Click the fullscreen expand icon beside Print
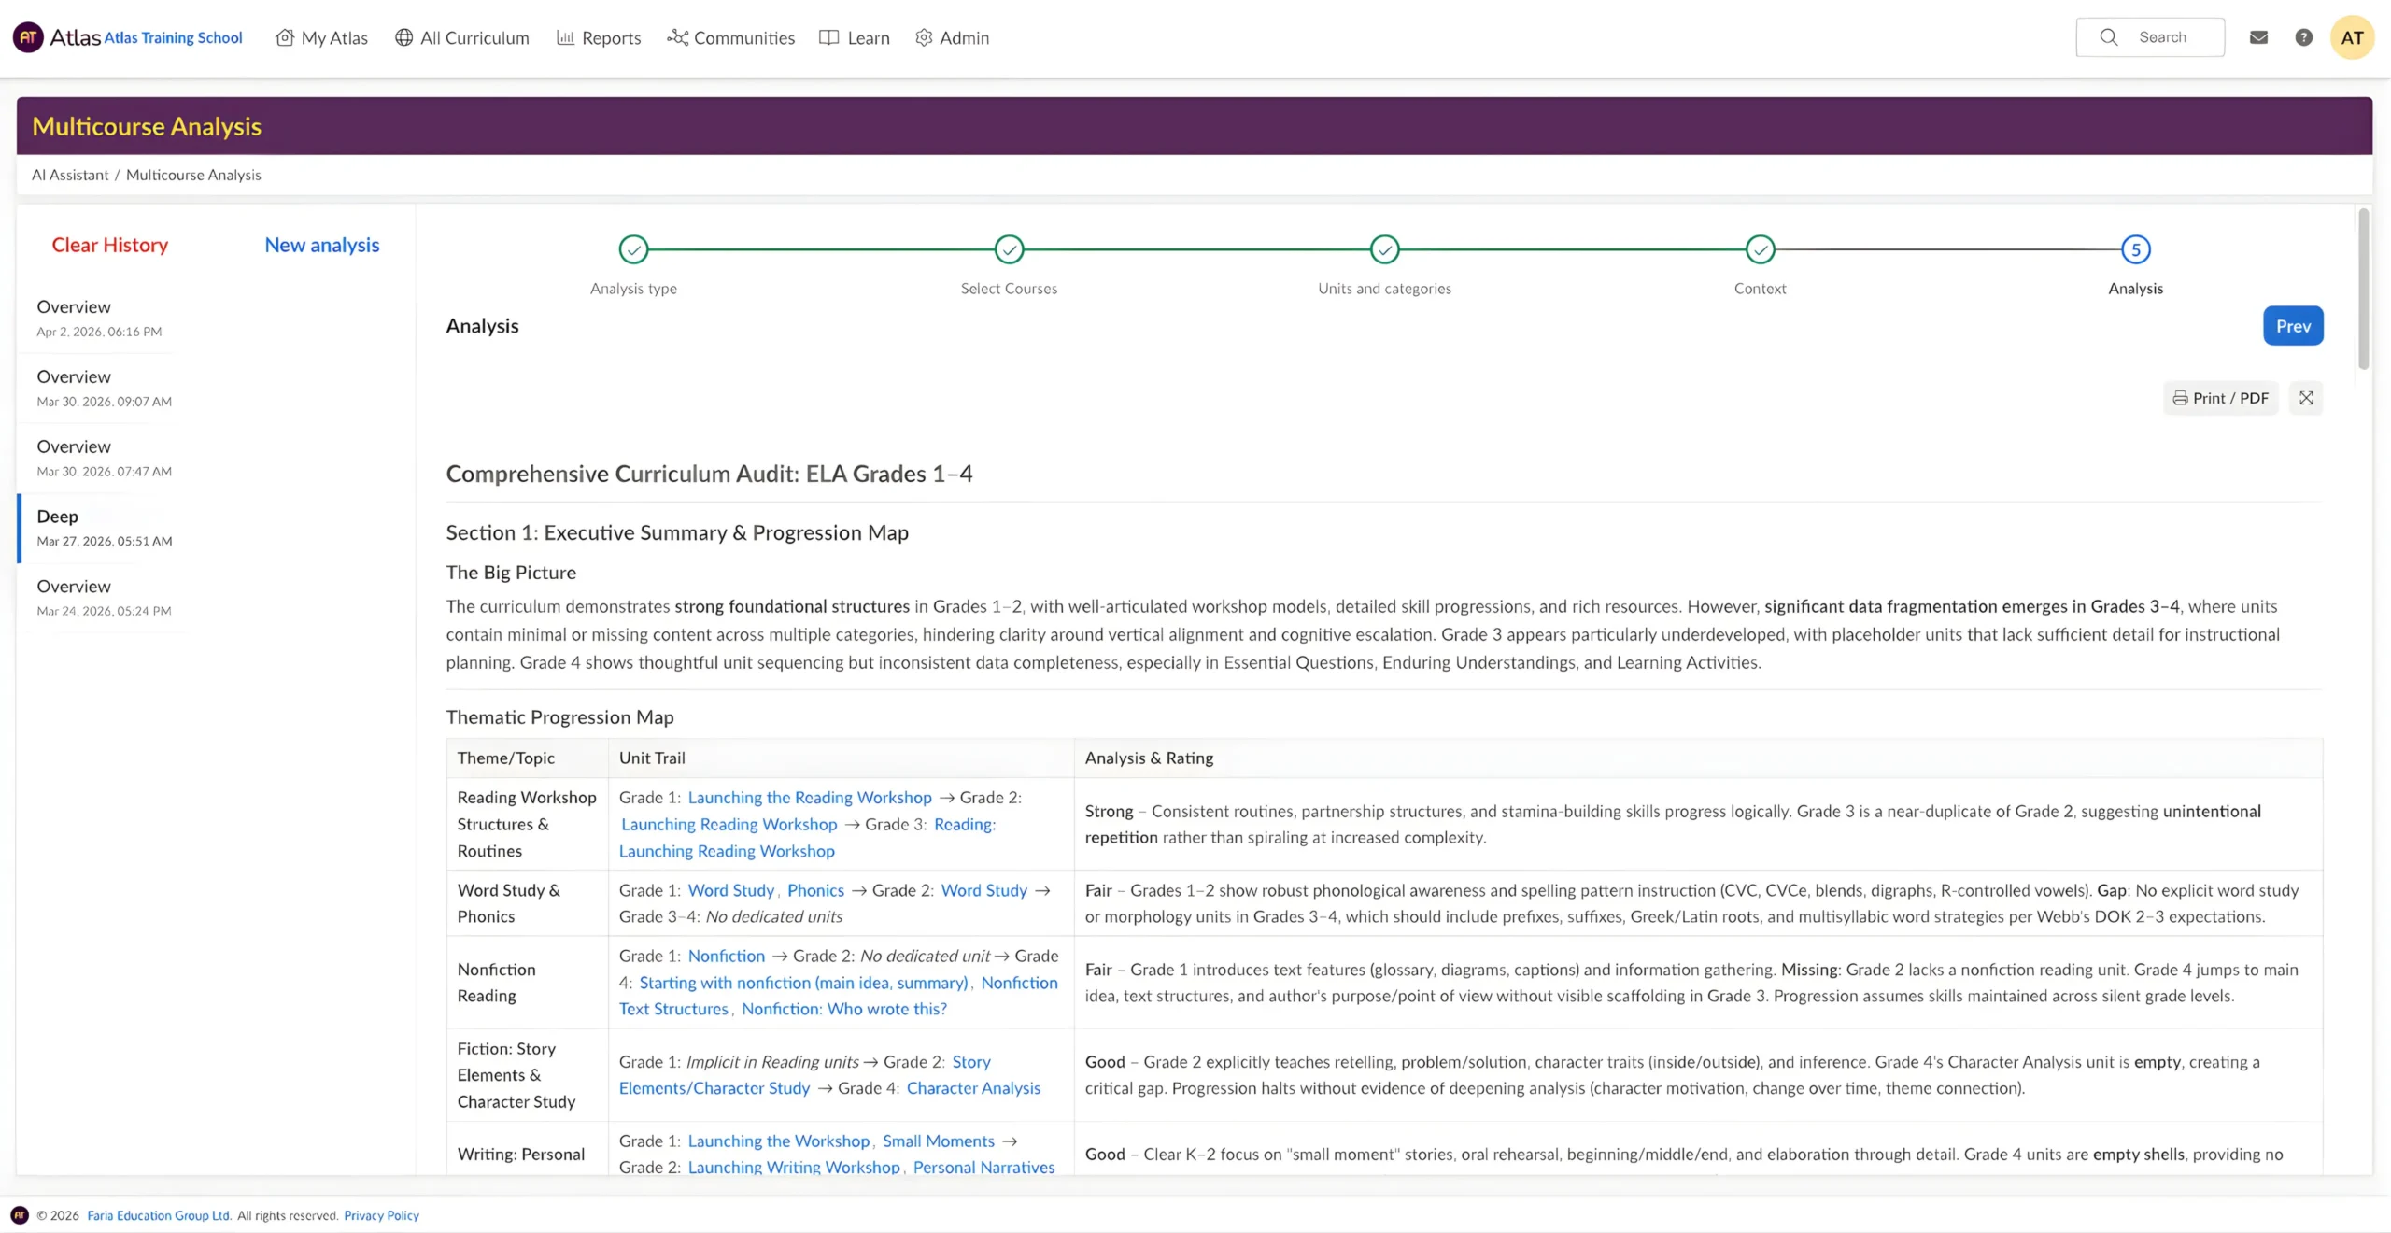Image resolution: width=2391 pixels, height=1233 pixels. [2306, 398]
